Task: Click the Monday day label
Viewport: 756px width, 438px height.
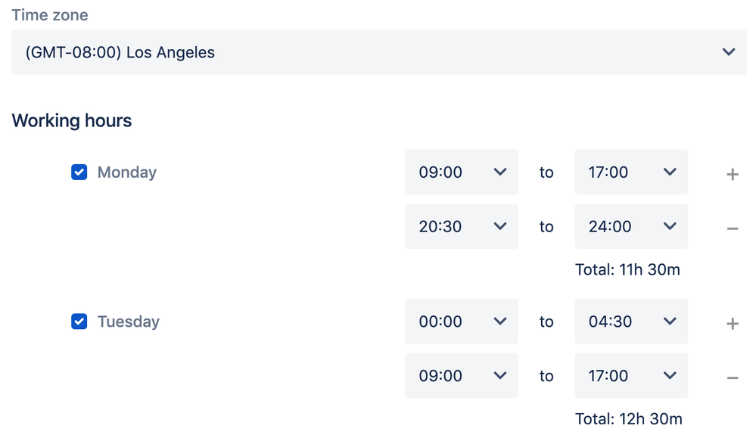Action: (127, 172)
